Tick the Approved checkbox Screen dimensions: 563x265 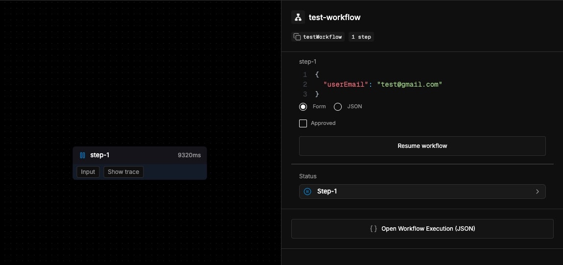[303, 123]
